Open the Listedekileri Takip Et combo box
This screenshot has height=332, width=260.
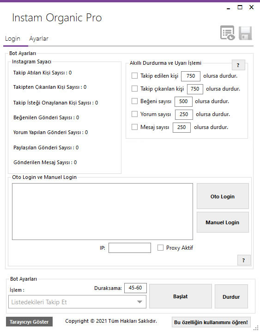(x=78, y=302)
